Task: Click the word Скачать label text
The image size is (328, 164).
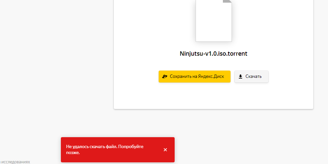Action: point(253,77)
